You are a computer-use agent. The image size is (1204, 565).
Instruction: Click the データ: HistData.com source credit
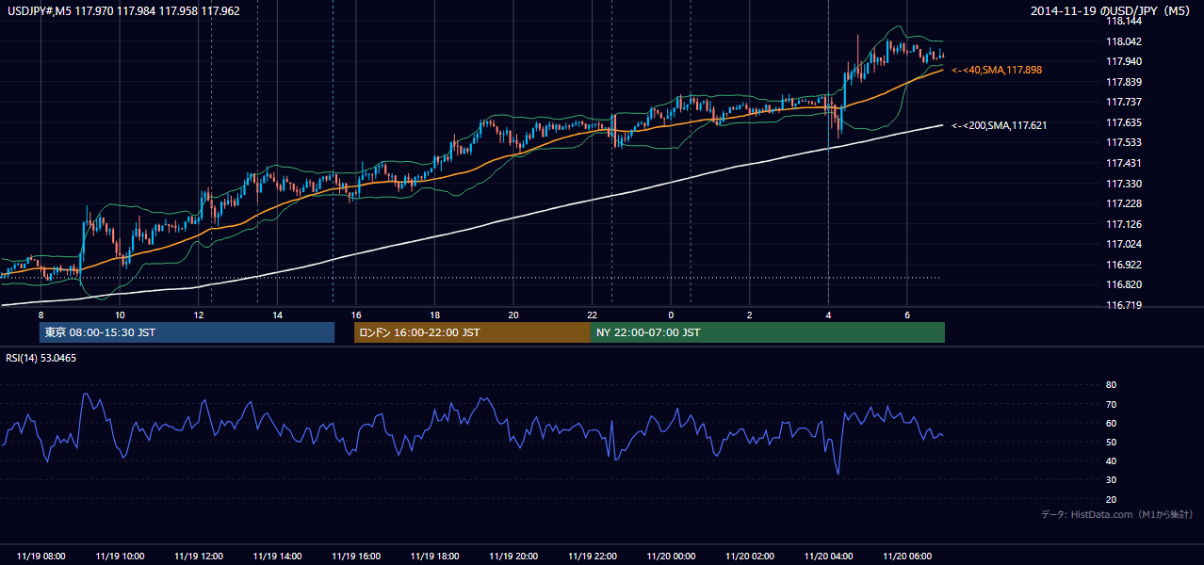1117,514
